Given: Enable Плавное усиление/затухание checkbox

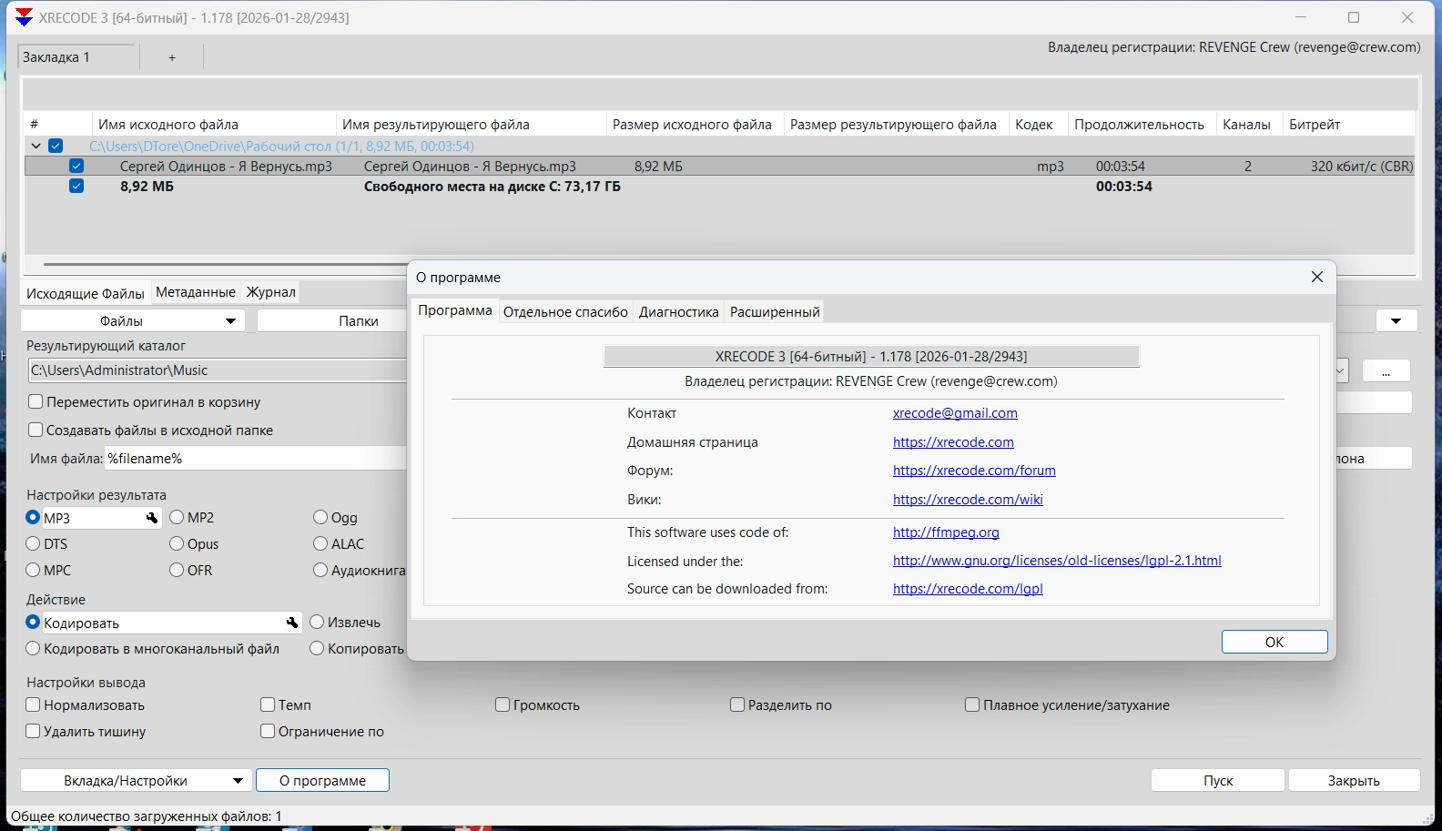Looking at the screenshot, I should pyautogui.click(x=972, y=704).
